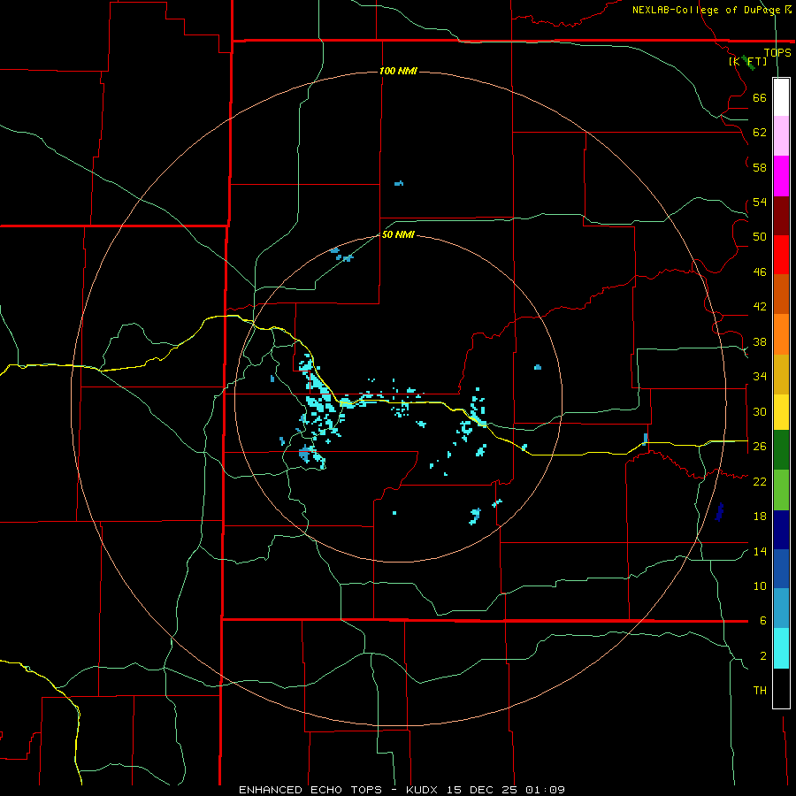This screenshot has height=796, width=796.
Task: Click the legend value 14
Action: point(760,551)
